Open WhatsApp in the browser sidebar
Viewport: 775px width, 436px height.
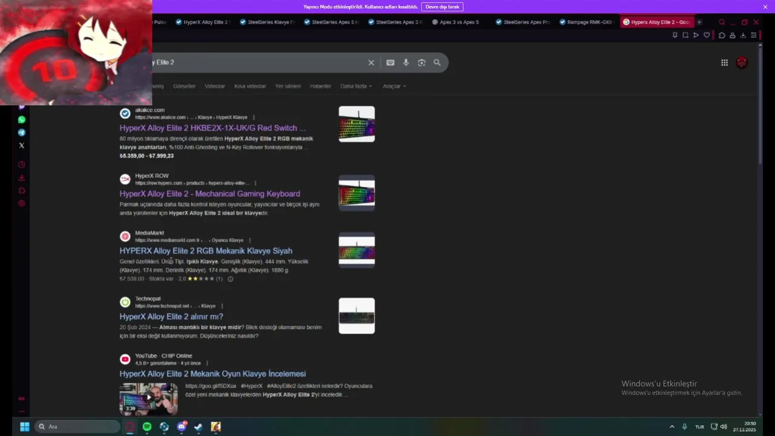coord(22,120)
